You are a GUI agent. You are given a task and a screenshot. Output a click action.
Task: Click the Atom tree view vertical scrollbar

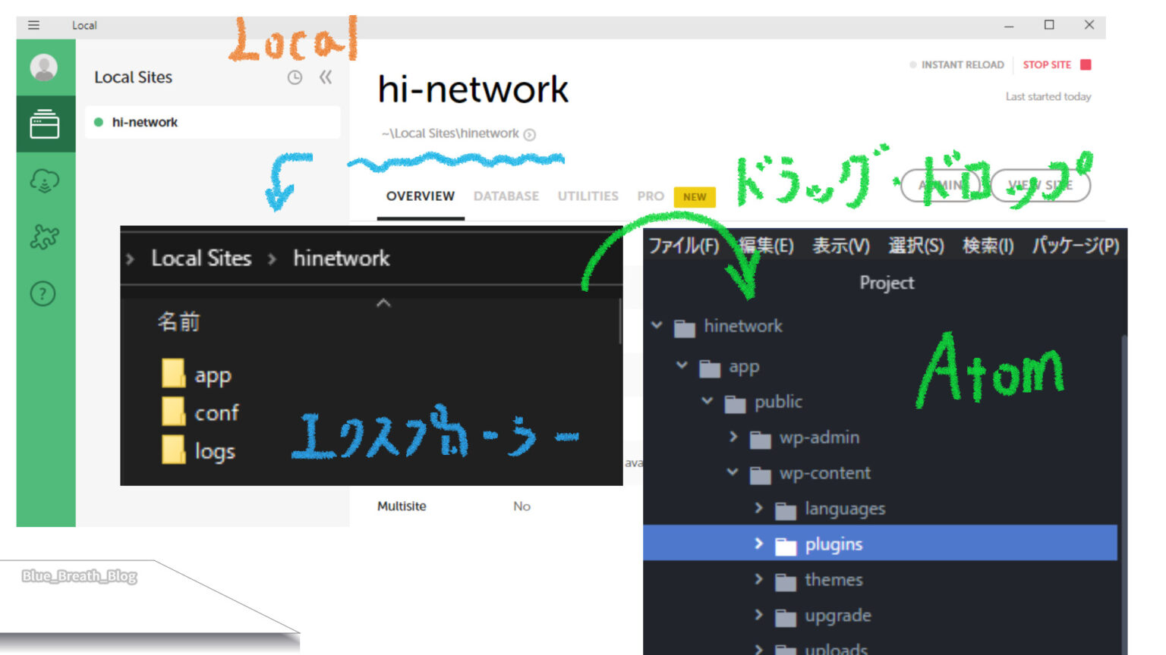(x=1123, y=493)
